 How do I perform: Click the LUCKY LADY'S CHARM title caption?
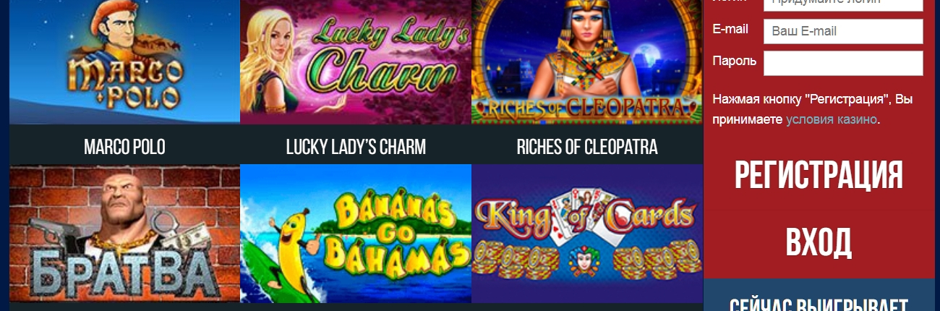(x=356, y=147)
